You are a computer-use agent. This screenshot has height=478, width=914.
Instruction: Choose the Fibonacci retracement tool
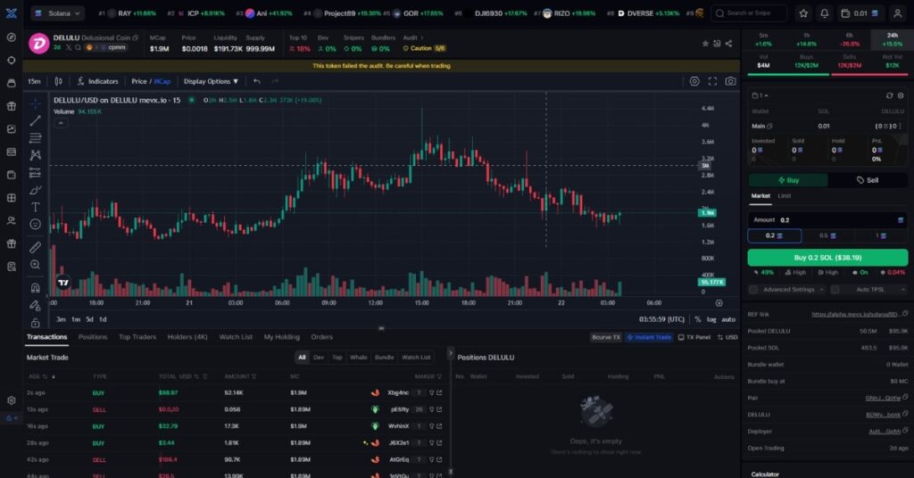point(35,138)
